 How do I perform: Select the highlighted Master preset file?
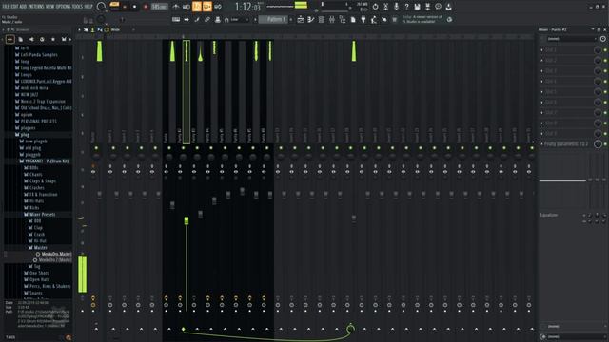tap(54, 254)
